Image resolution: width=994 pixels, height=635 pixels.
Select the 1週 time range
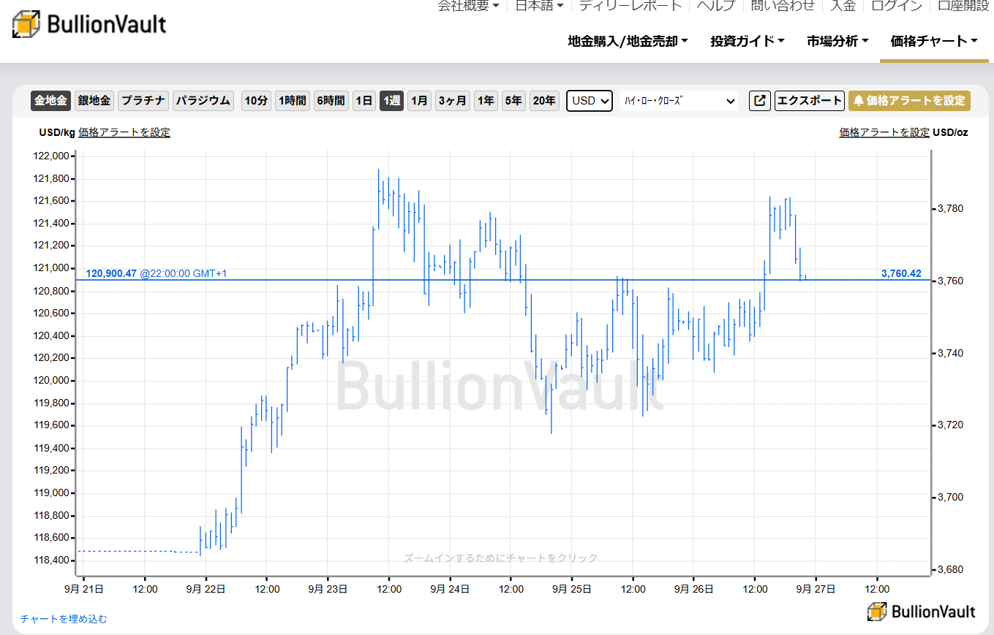[391, 101]
